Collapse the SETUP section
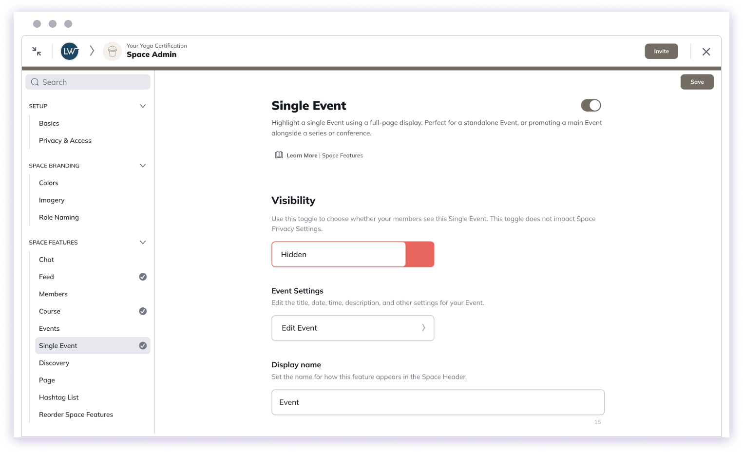The width and height of the screenshot is (743, 453). [x=143, y=106]
